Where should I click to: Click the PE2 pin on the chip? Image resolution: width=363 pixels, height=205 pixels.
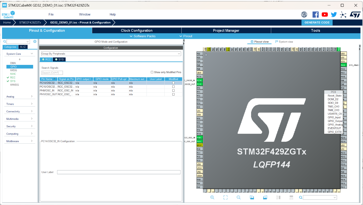click(x=200, y=54)
